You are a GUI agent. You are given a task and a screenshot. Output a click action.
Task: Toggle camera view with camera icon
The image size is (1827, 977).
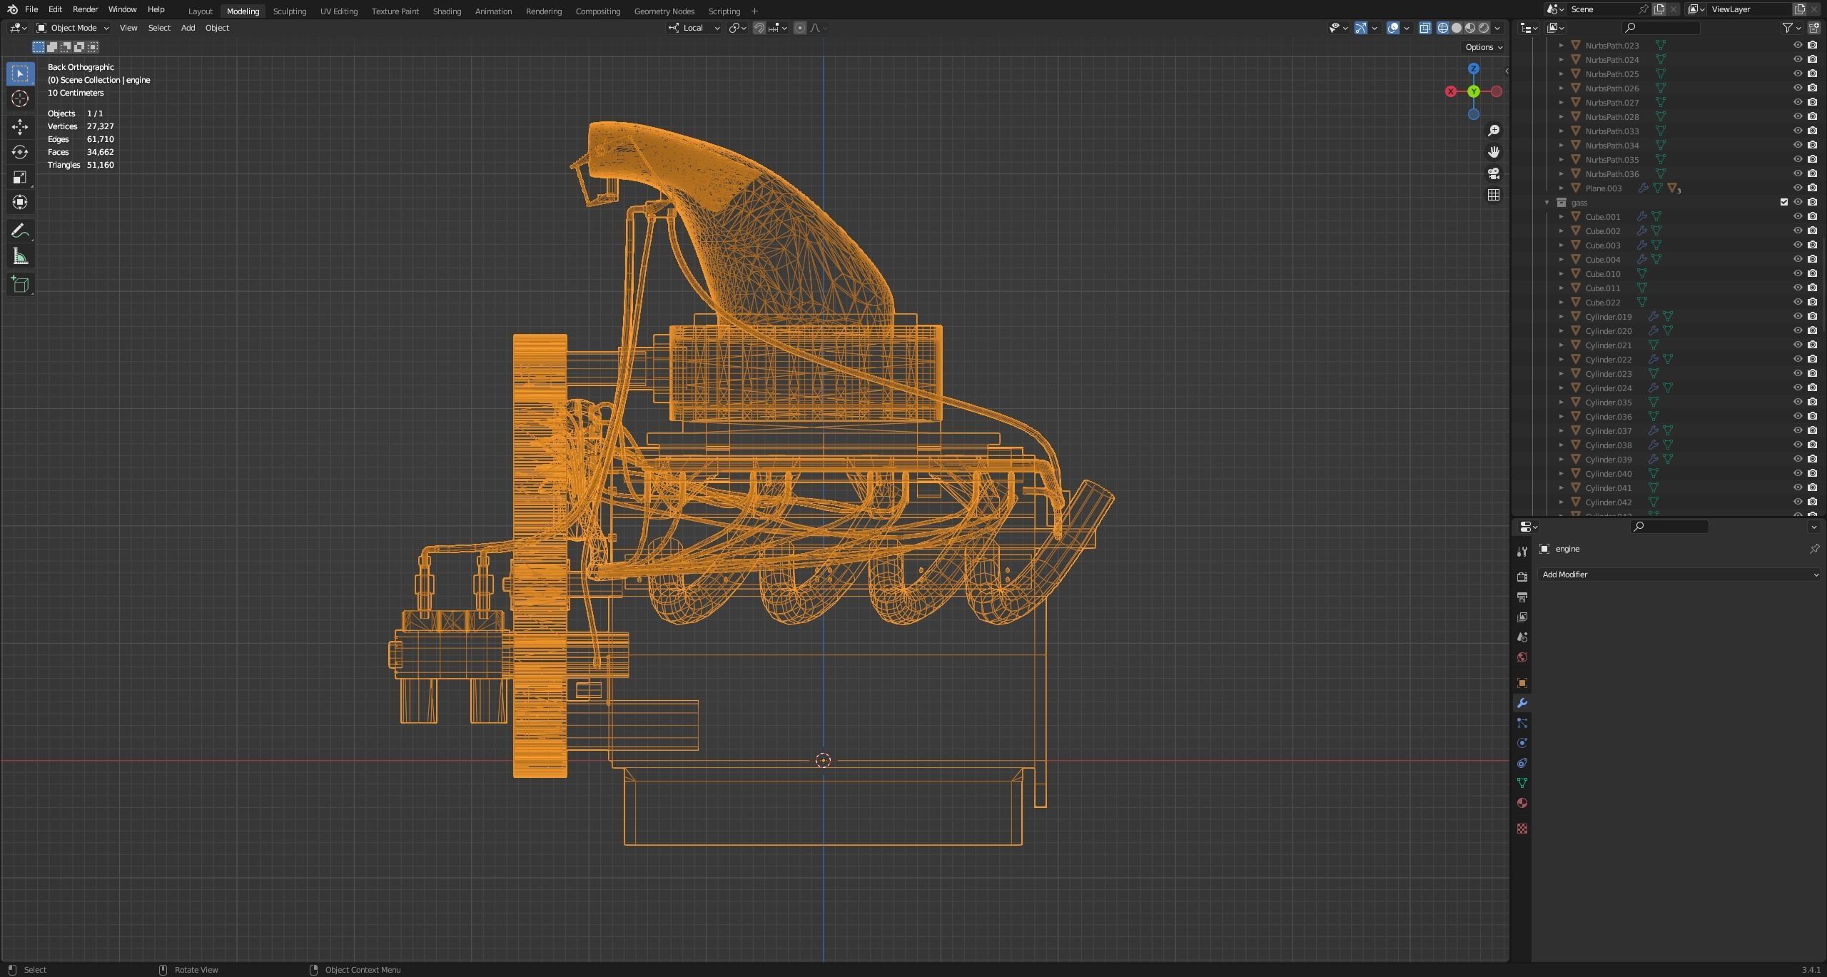pos(1493,173)
